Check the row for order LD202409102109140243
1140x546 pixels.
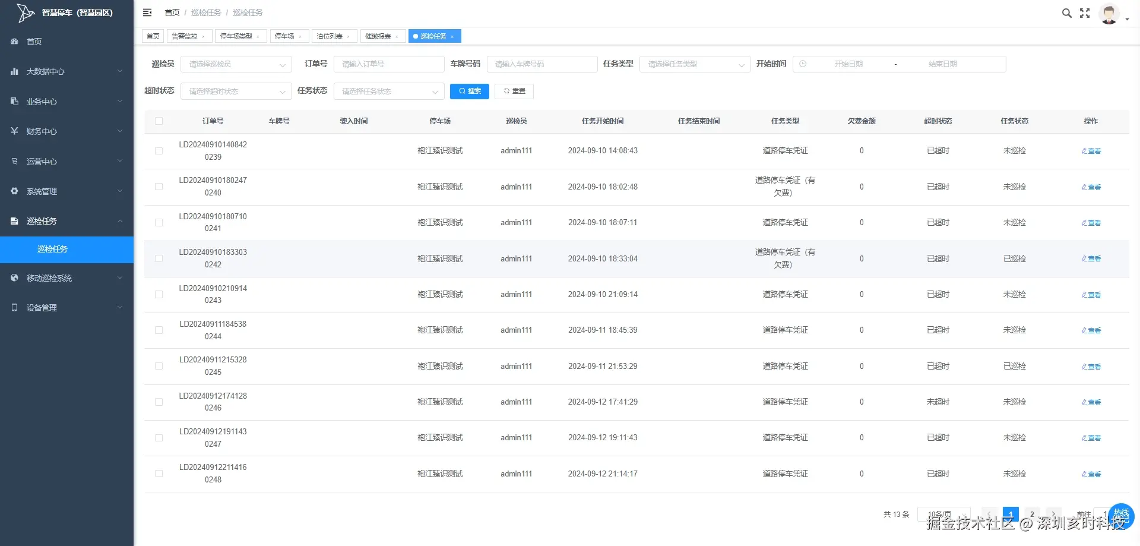[x=159, y=295]
